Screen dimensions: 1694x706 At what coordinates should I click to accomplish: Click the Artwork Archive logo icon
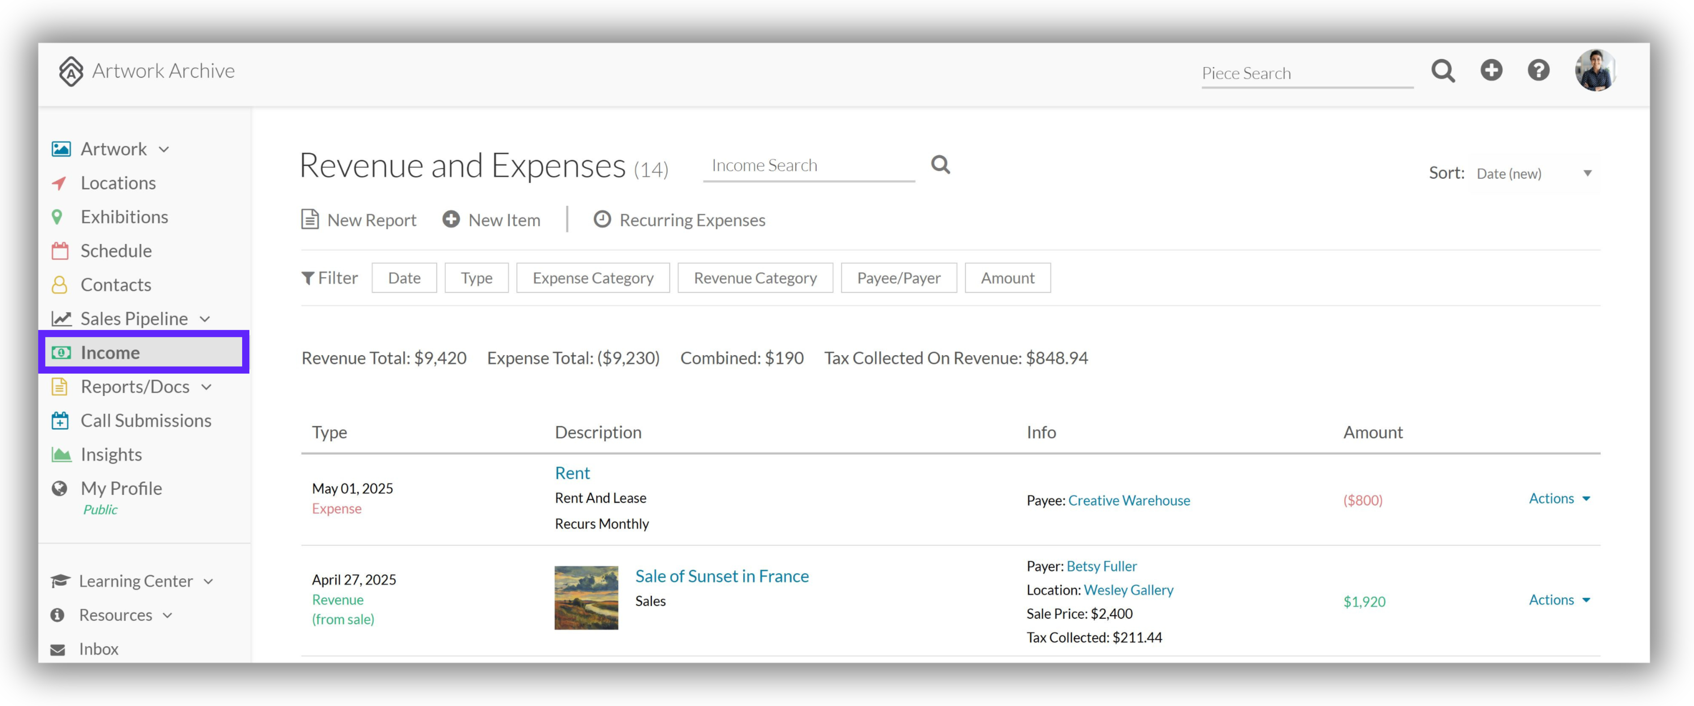tap(71, 71)
